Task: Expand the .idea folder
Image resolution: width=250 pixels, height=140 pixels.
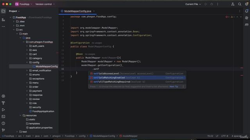Action: click(x=14, y=21)
